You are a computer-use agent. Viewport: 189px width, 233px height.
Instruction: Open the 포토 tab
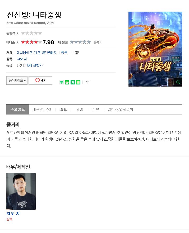click(63, 109)
